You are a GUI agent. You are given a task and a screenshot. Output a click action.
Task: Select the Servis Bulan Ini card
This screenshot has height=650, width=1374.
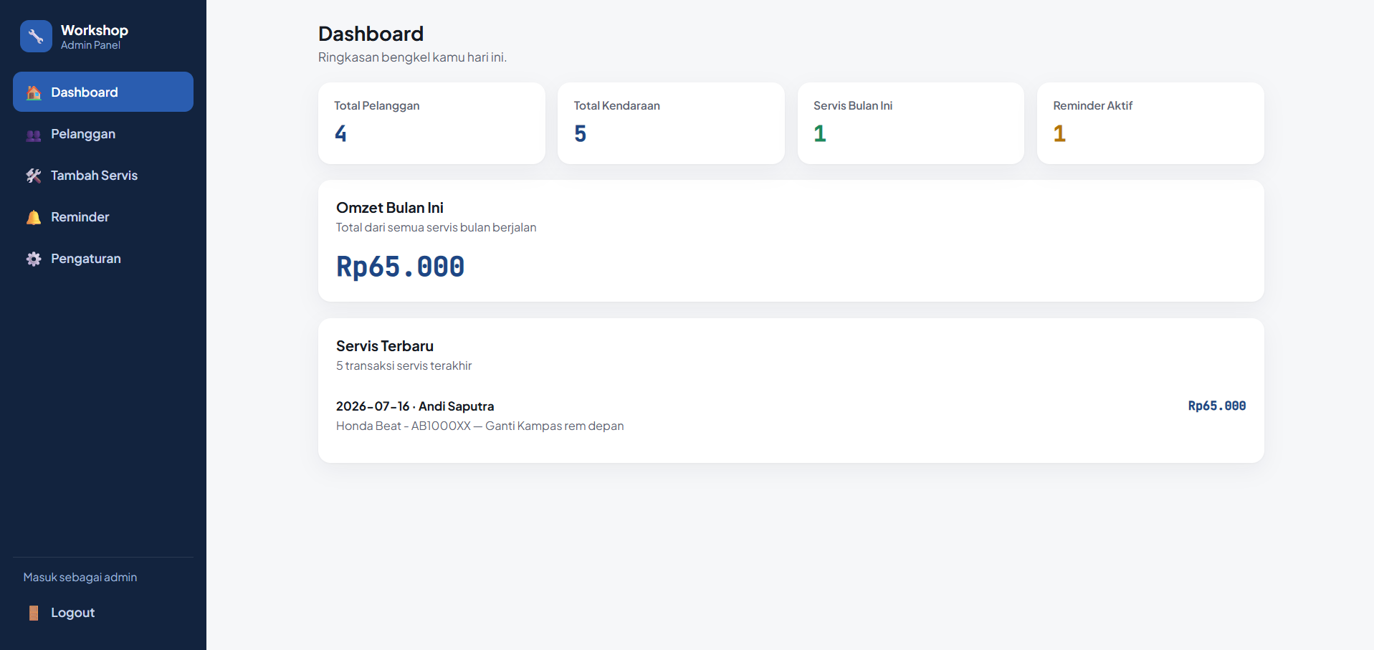tap(910, 123)
